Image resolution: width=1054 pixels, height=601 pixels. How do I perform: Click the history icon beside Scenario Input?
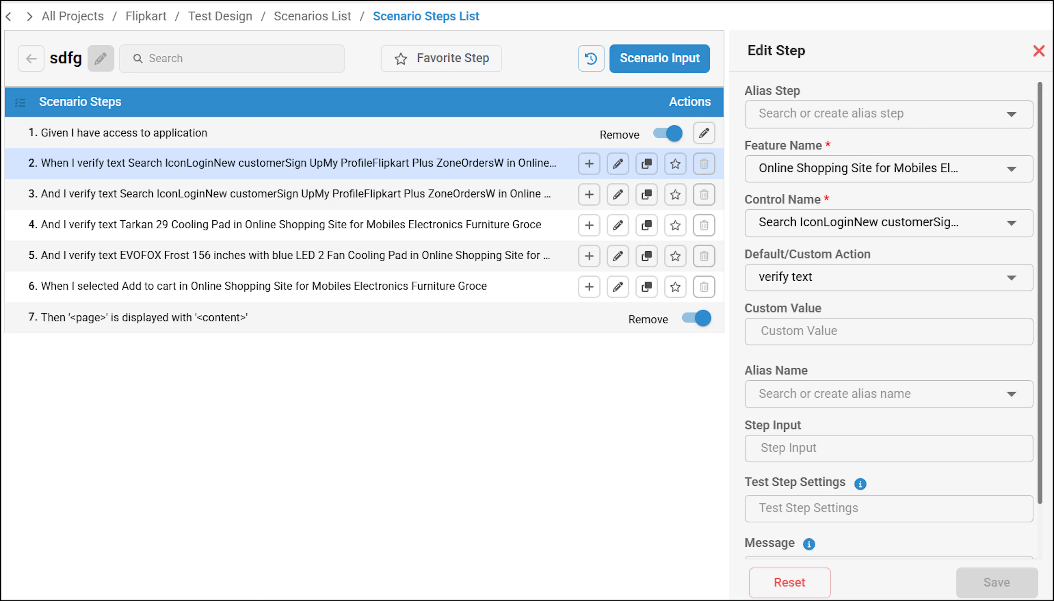591,58
